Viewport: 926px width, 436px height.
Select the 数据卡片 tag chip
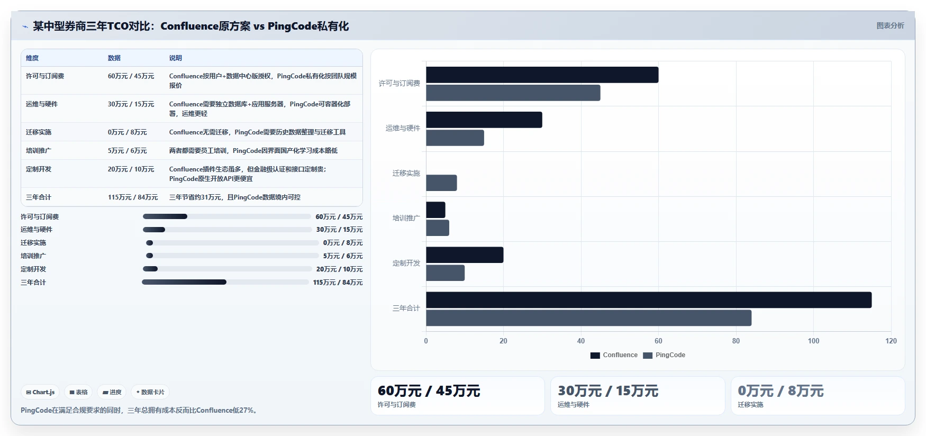(150, 392)
